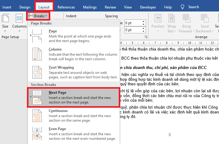Open the Paragraph dialog launcher
This screenshot has height=144, width=219.
tap(146, 37)
